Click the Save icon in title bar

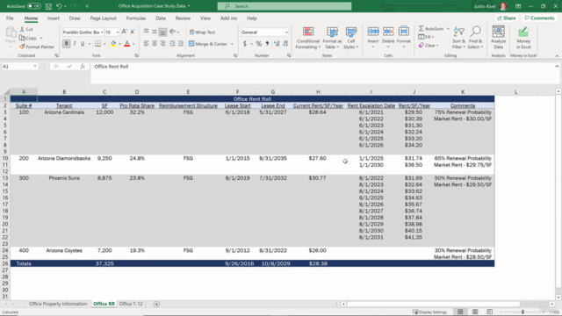(49, 6)
